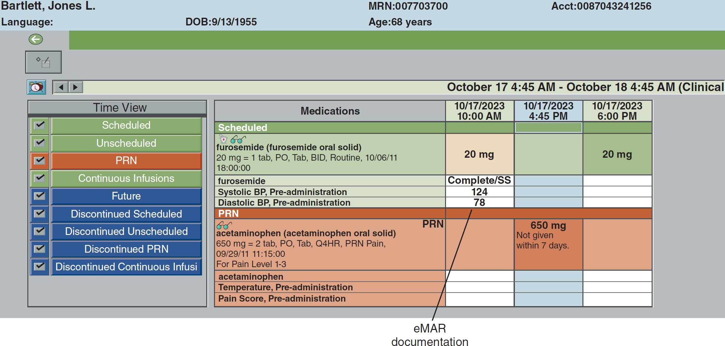Click the green back arrow icon
Viewport: 725px width, 346px height.
(36, 39)
